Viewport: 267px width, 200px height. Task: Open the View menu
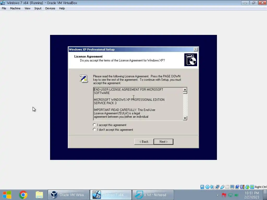click(27, 8)
